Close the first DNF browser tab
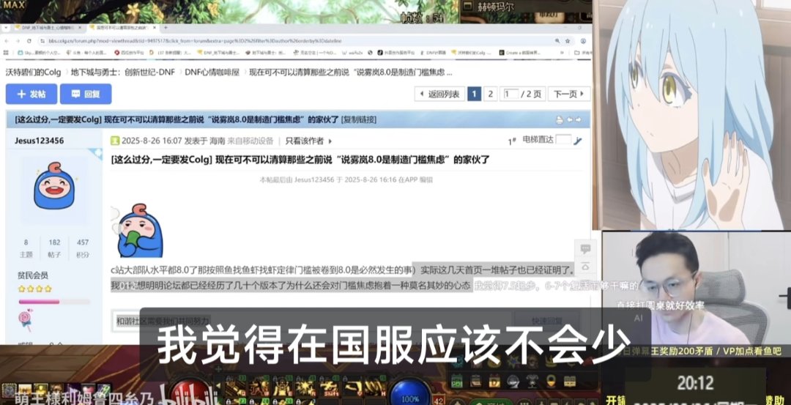This screenshot has width=791, height=405. point(79,27)
